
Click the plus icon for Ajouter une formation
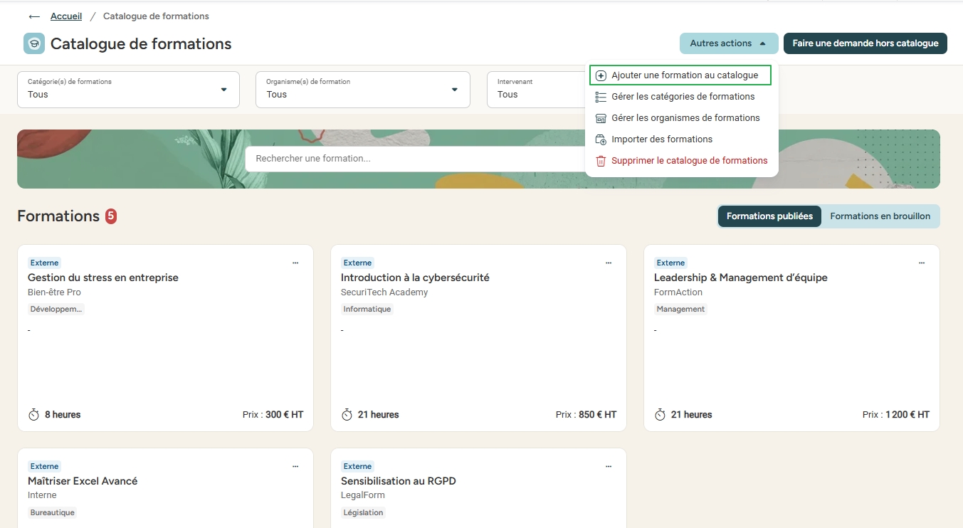tap(601, 75)
